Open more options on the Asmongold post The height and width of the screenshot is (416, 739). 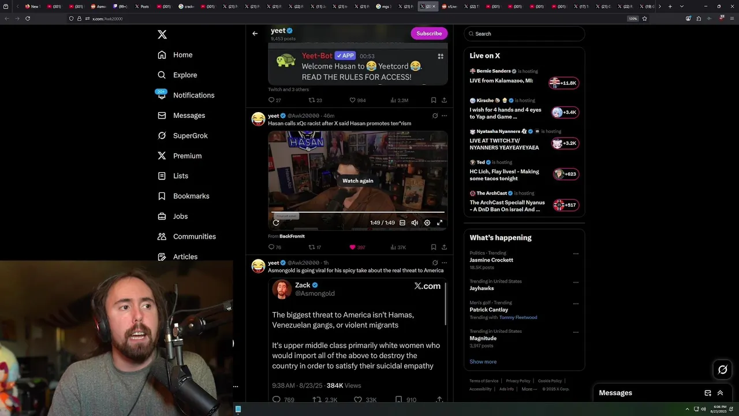[x=444, y=262]
